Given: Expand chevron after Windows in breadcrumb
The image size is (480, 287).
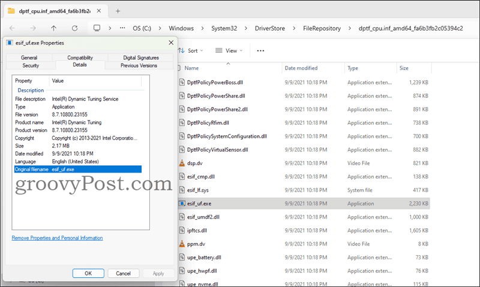Looking at the screenshot, I should [x=202, y=28].
